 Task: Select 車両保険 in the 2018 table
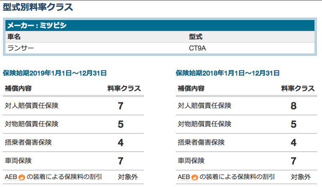point(191,161)
